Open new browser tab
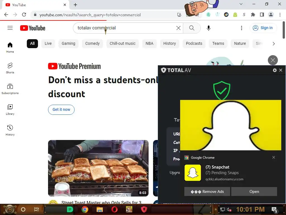 [x=75, y=5]
